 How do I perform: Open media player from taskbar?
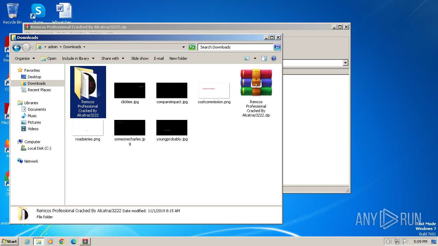pos(50,242)
